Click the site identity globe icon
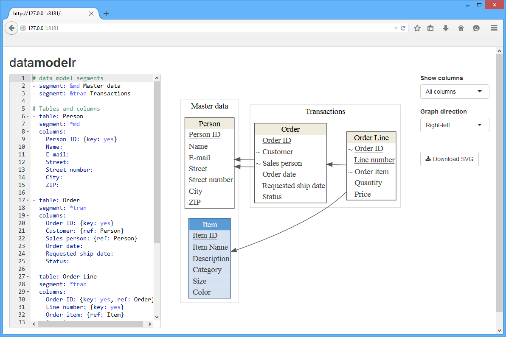This screenshot has height=337, width=506. click(23, 28)
